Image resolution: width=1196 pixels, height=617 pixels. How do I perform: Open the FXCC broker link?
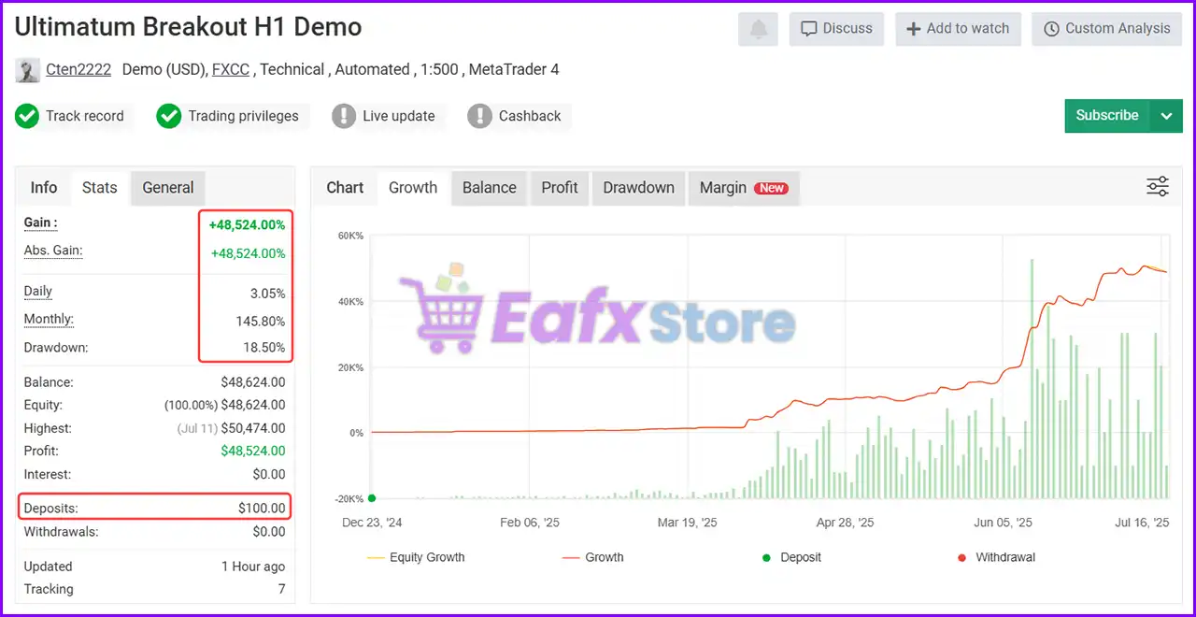coord(231,69)
